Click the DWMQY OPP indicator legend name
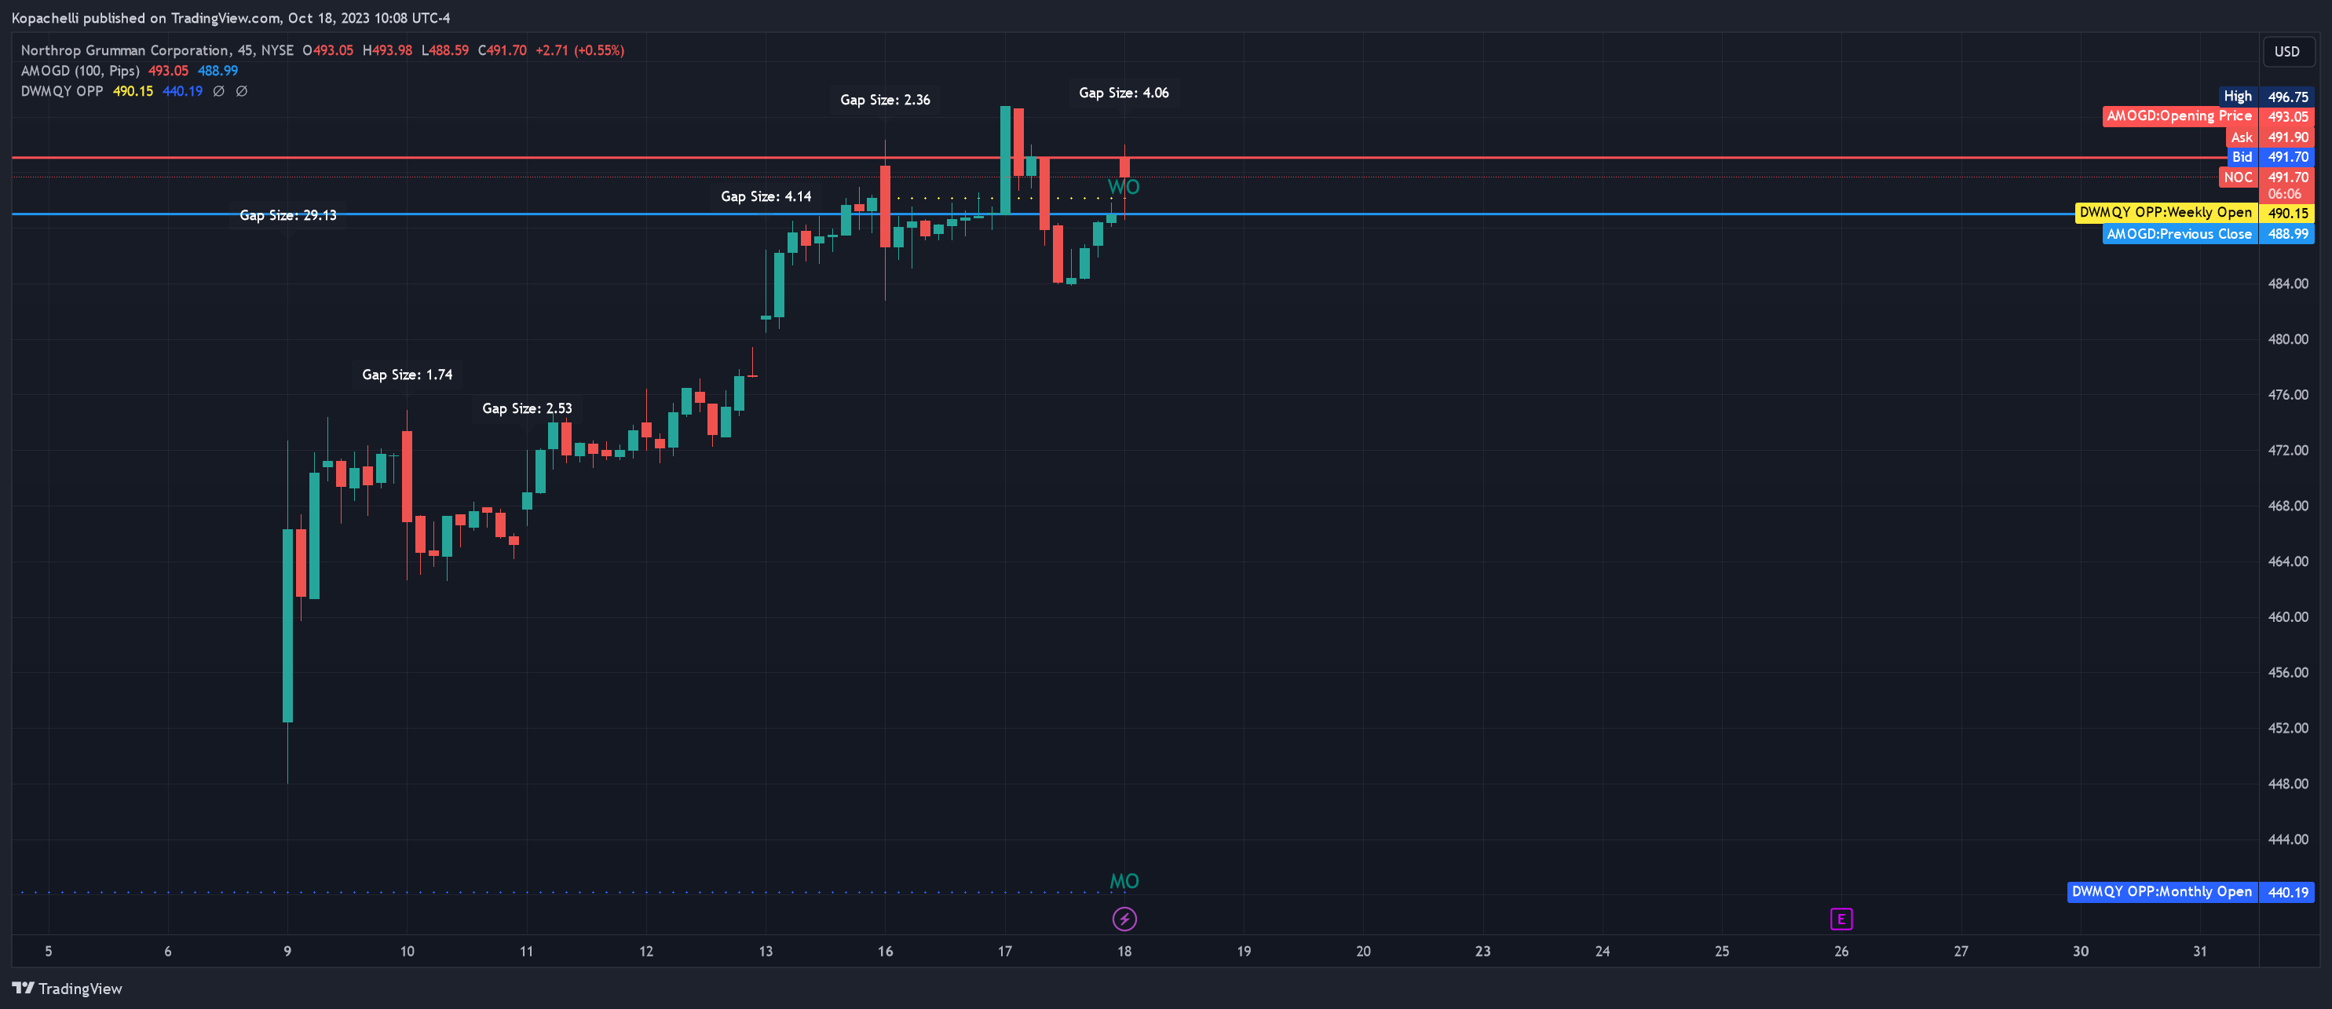 [x=61, y=91]
